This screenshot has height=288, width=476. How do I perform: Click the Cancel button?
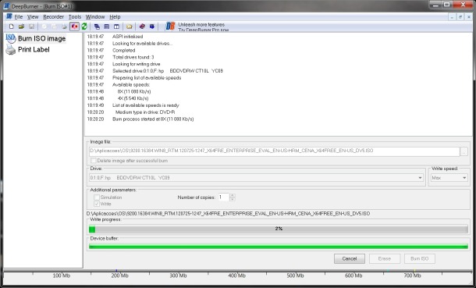click(x=350, y=259)
